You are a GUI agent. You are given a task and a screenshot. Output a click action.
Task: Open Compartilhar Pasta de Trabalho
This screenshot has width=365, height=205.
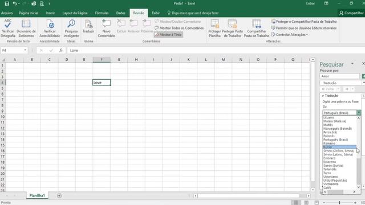coord(257,28)
